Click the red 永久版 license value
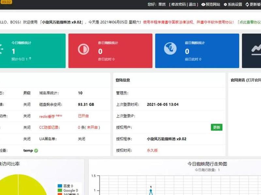Screen dimensions: 261x195 [152, 150]
